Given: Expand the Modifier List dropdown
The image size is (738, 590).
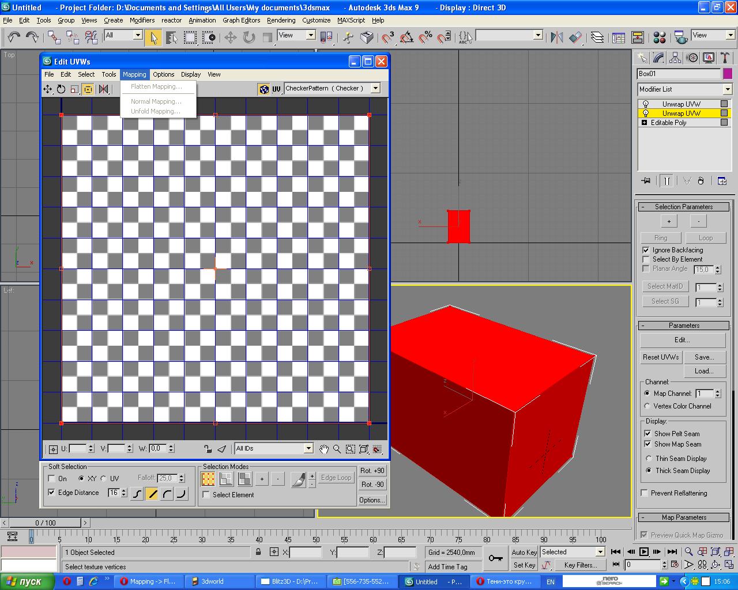Looking at the screenshot, I should point(727,89).
